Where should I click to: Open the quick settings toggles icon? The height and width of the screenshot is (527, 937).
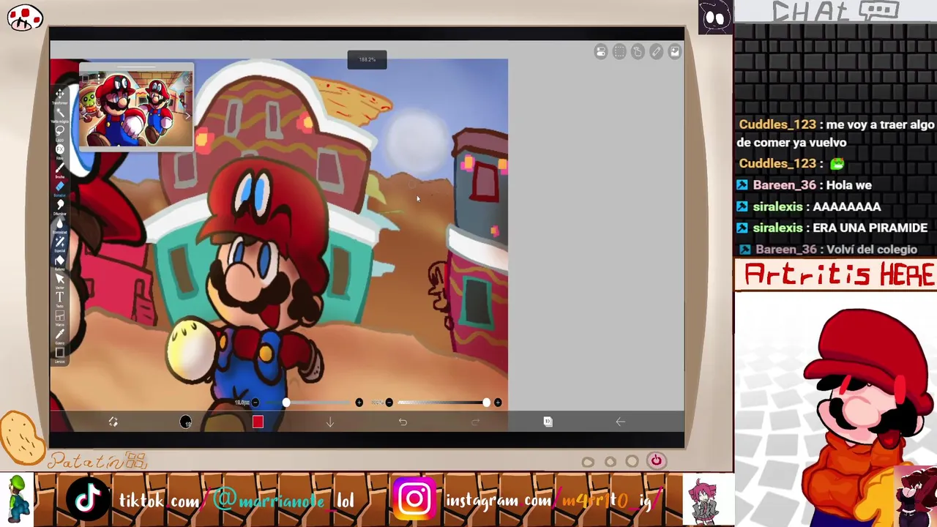[x=601, y=51]
